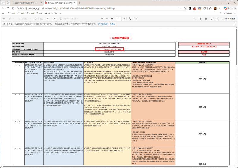Open the Tools bookmarks folder
The image size is (238, 168).
pyautogui.click(x=21, y=13)
